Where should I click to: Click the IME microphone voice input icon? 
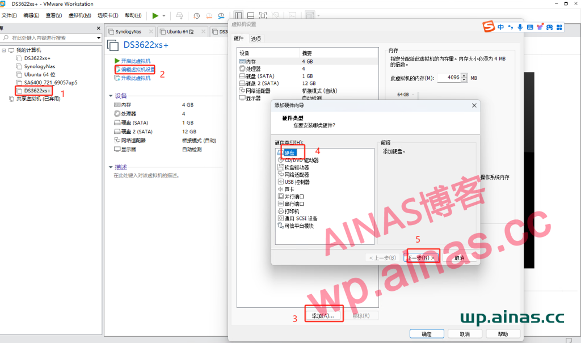(520, 27)
